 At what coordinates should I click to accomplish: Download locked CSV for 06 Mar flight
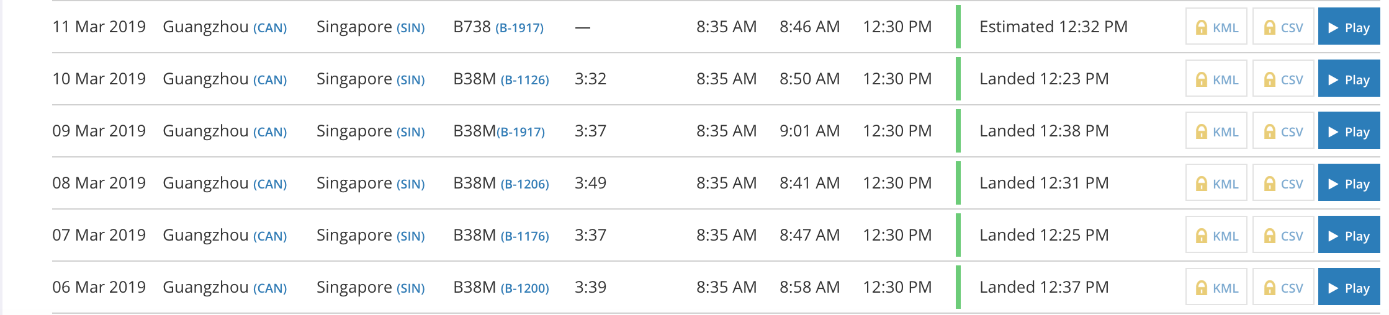1283,288
